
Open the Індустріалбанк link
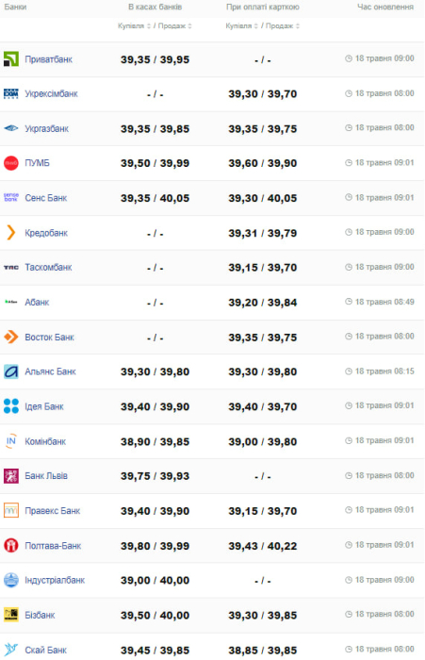[x=55, y=580]
